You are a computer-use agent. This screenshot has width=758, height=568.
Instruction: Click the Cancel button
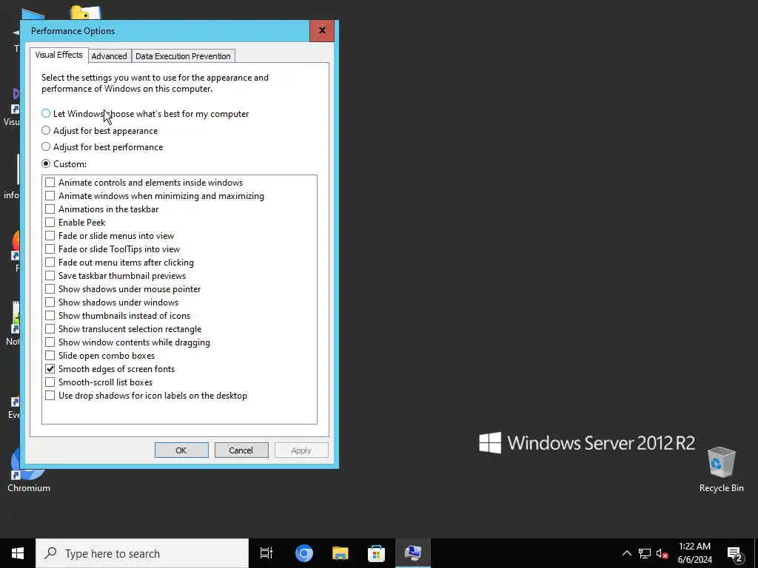click(241, 450)
